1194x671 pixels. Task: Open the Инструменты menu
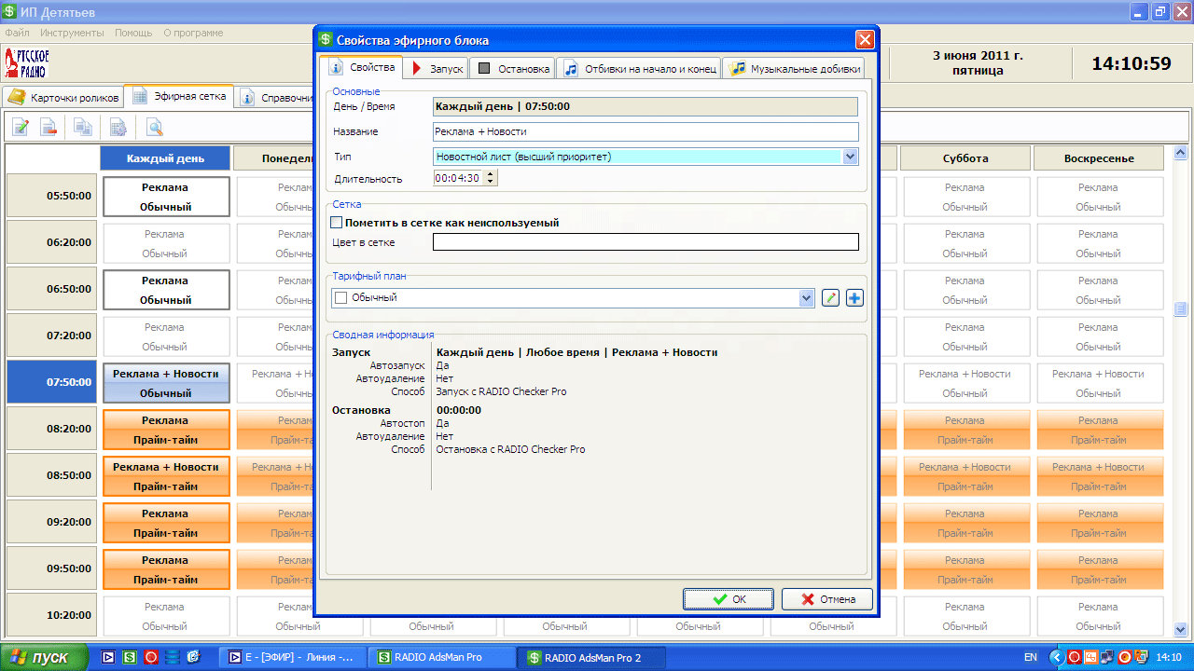pyautogui.click(x=72, y=33)
